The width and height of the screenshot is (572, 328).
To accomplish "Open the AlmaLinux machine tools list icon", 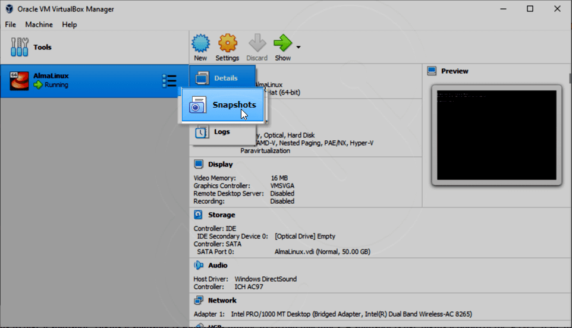I will point(169,81).
